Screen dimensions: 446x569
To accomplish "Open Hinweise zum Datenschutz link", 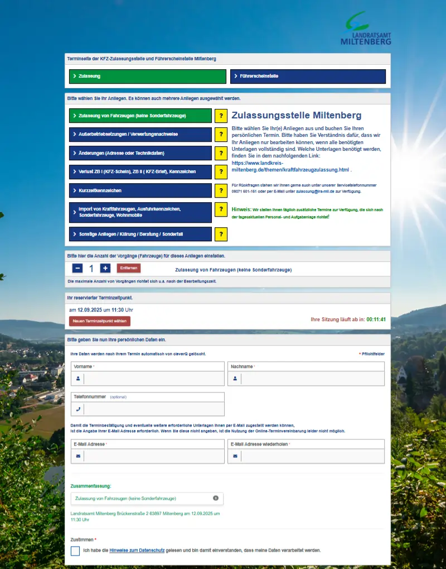I will tap(137, 550).
